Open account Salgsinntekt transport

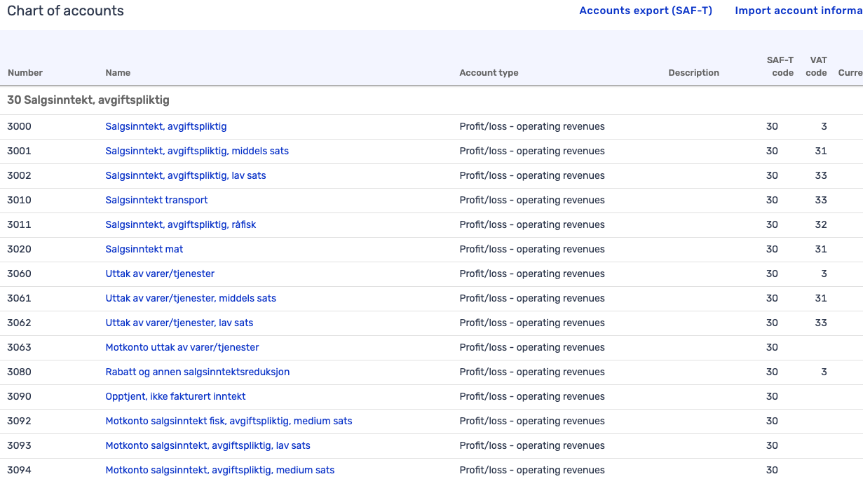click(156, 200)
